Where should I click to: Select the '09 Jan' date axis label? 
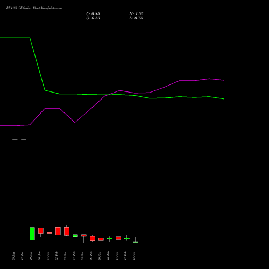coord(13,256)
